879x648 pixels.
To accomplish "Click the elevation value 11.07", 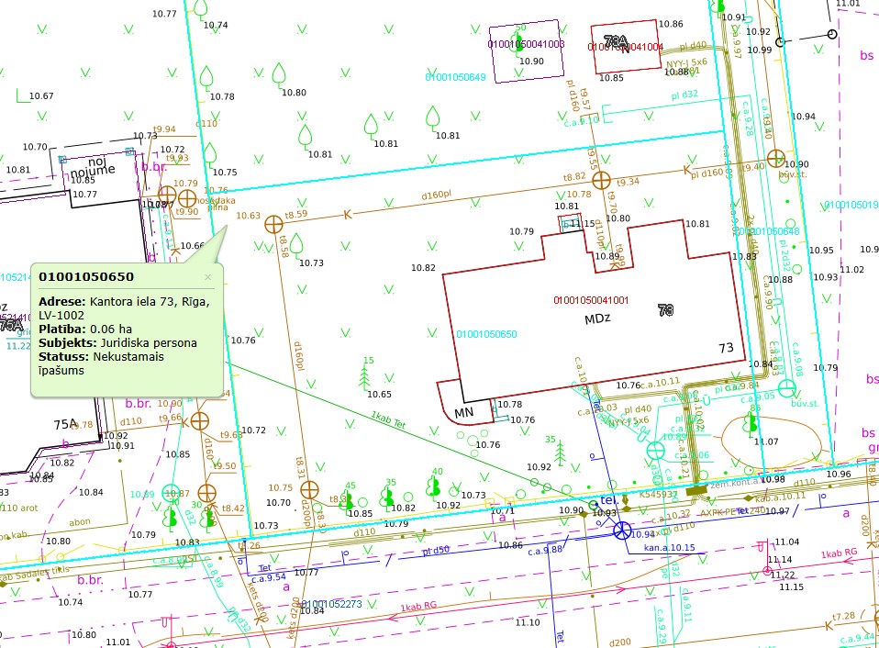I will point(766,441).
